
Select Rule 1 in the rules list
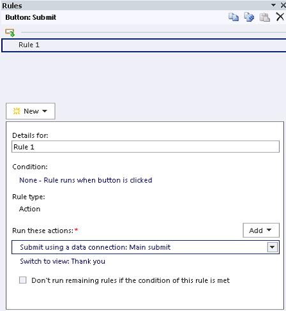(144, 45)
